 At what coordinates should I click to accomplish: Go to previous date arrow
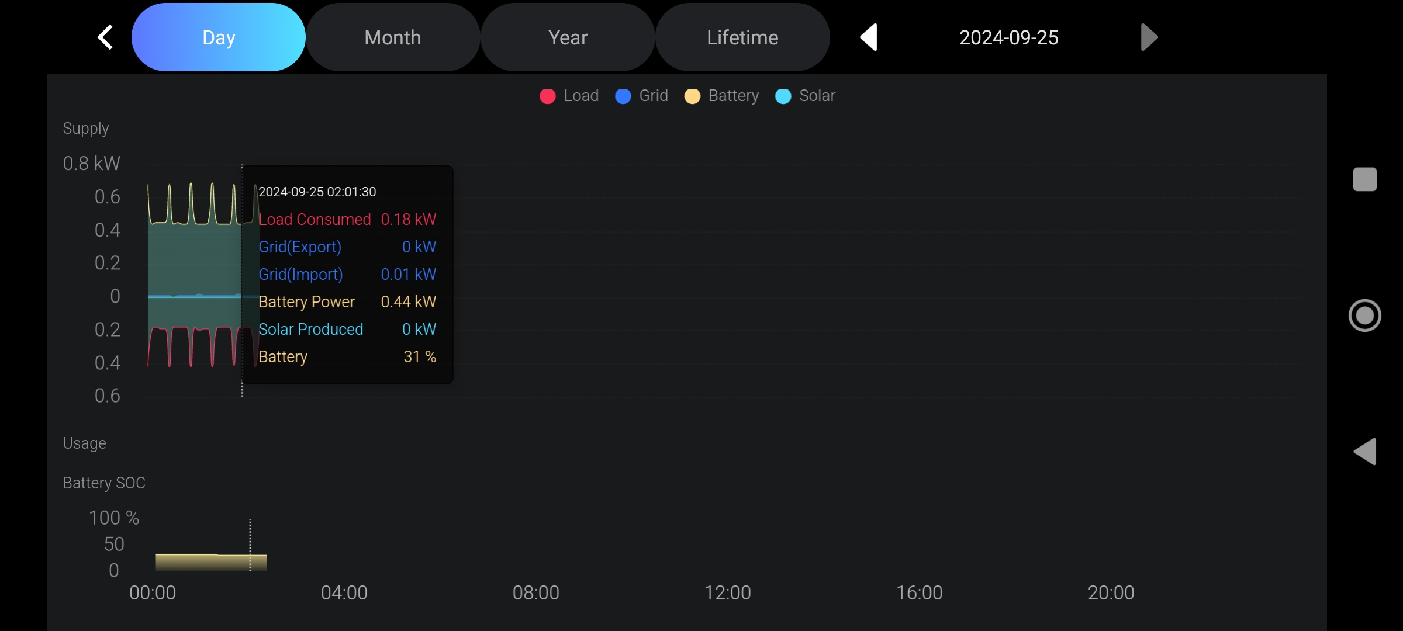point(869,37)
